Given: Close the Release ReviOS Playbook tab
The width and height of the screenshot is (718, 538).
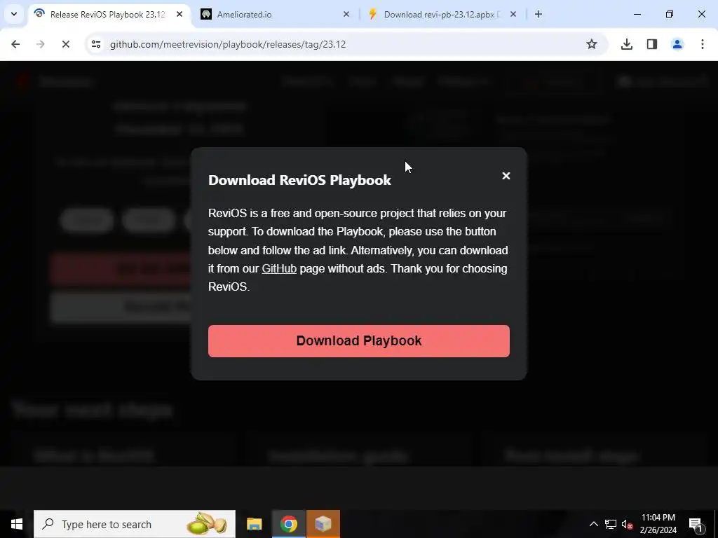Looking at the screenshot, I should (x=179, y=14).
